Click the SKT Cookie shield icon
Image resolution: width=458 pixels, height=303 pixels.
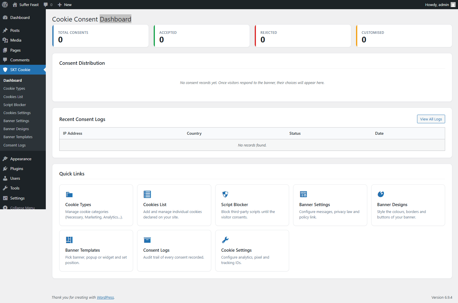coord(6,70)
